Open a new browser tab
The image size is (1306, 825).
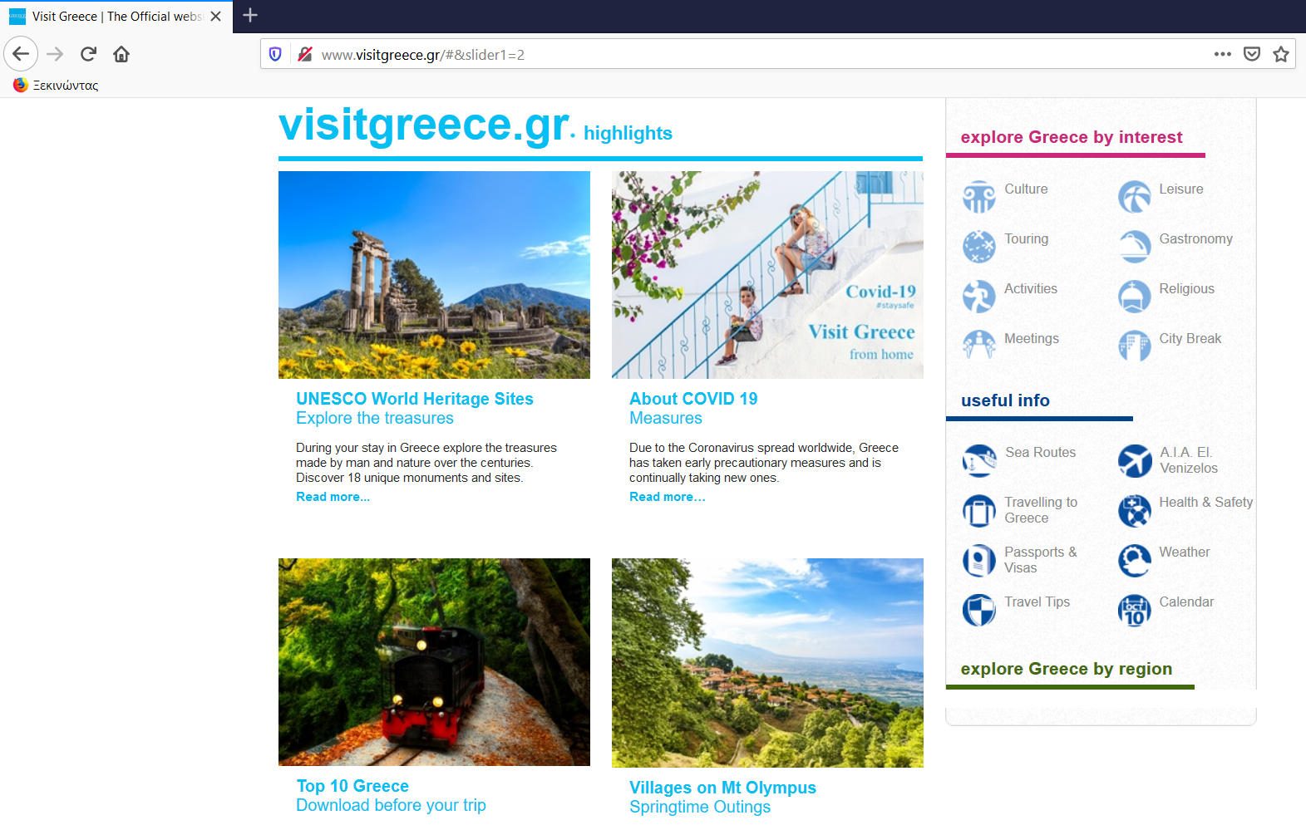tap(249, 15)
